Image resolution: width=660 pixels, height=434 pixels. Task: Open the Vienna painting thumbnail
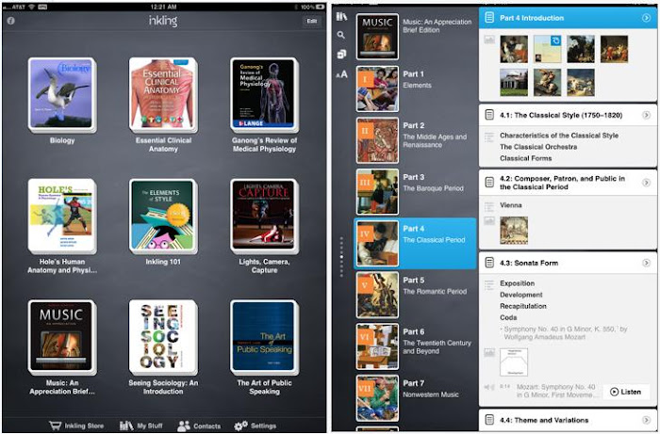[514, 231]
